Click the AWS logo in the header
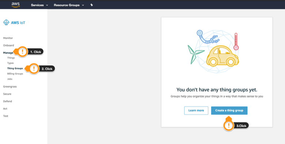The height and width of the screenshot is (144, 285). [16, 5]
